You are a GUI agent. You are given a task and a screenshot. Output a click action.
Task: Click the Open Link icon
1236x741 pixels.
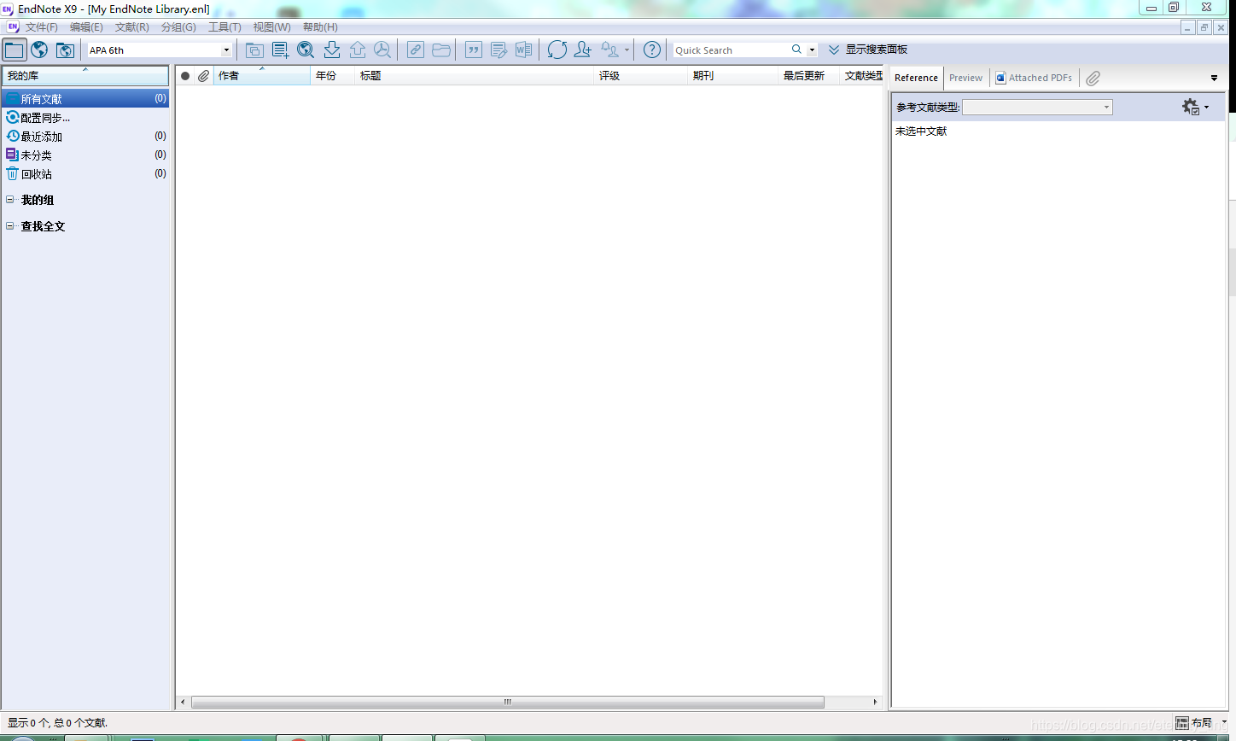point(416,50)
